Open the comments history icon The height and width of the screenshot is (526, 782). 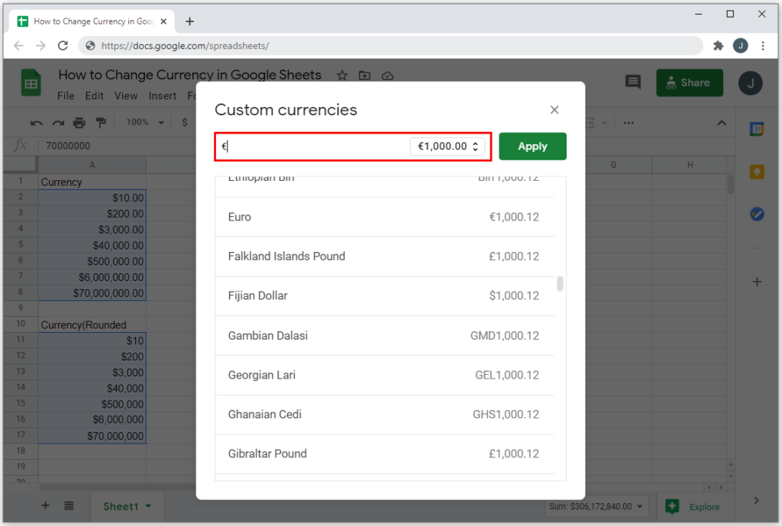[x=632, y=82]
